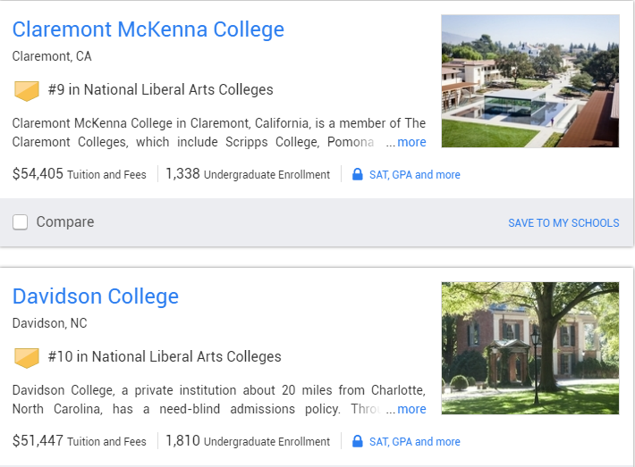Open SAT, GPA and more for Davidson

[x=414, y=442]
